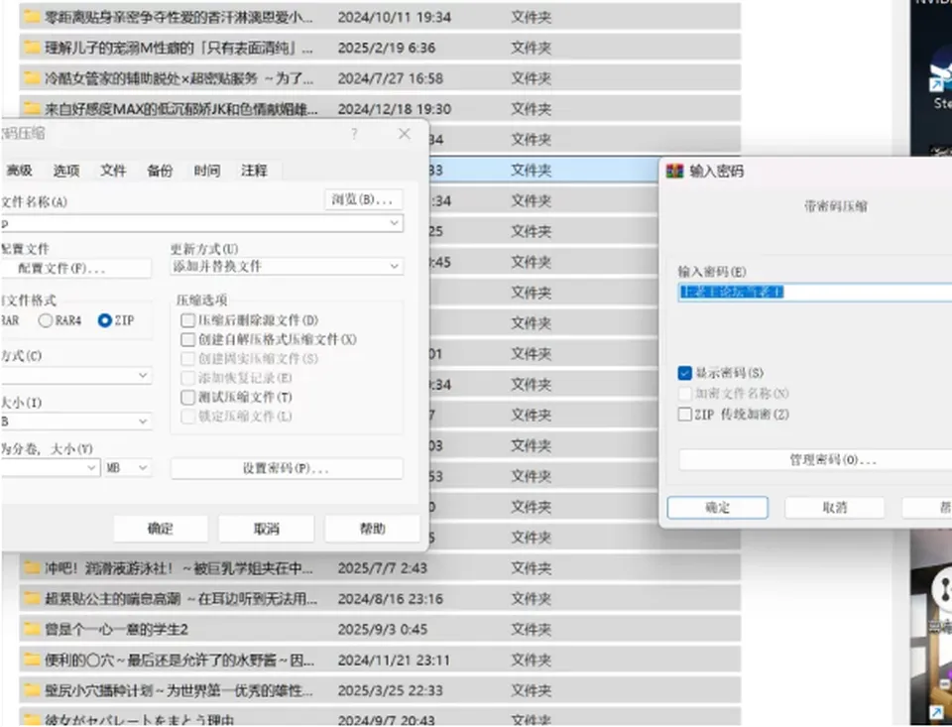This screenshot has height=727, width=952.
Task: Click the 浏览(B)... button
Action: (364, 199)
